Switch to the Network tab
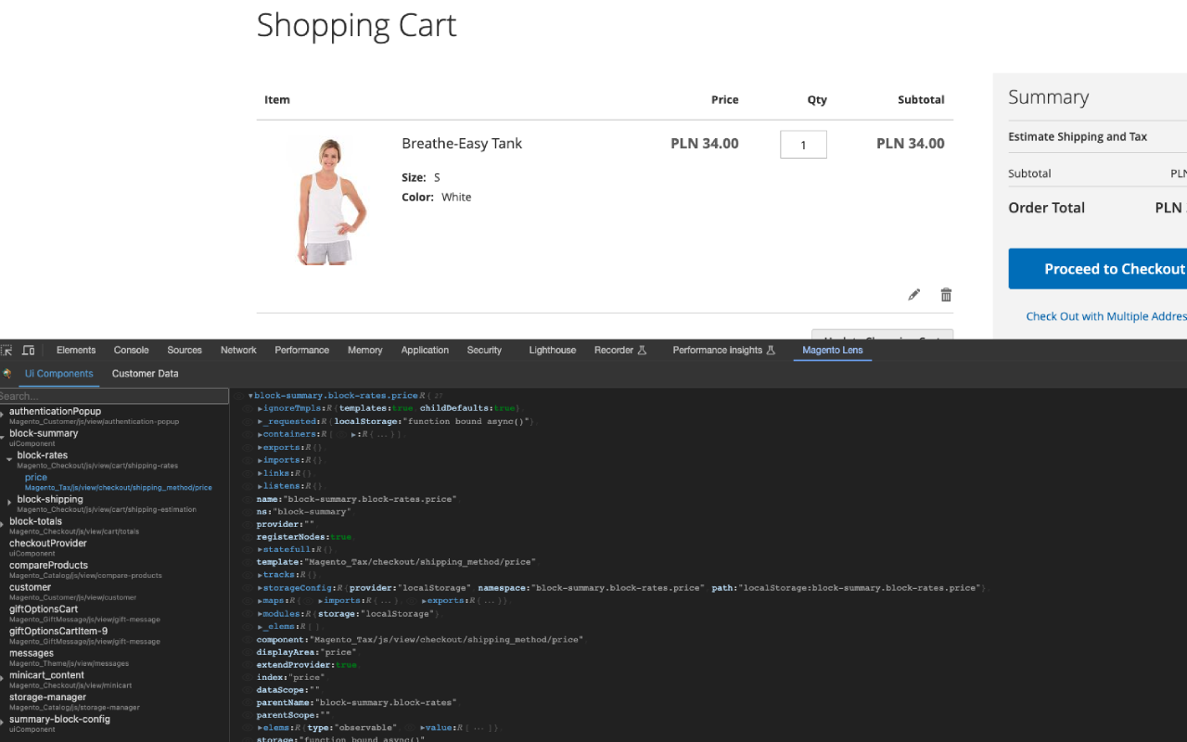 tap(238, 351)
